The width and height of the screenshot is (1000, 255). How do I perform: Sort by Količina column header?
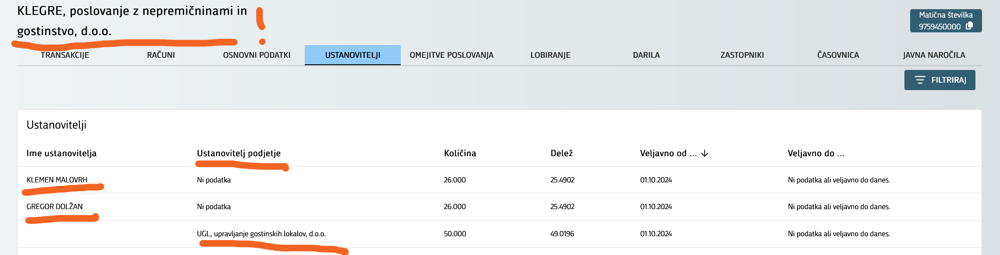pos(460,154)
